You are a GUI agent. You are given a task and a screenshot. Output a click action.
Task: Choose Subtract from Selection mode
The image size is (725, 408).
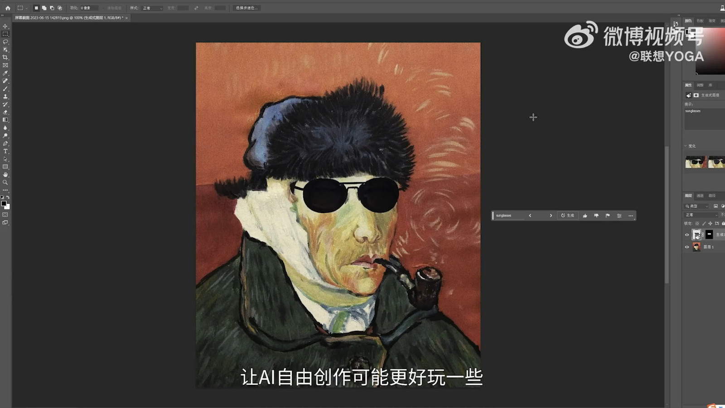(52, 8)
